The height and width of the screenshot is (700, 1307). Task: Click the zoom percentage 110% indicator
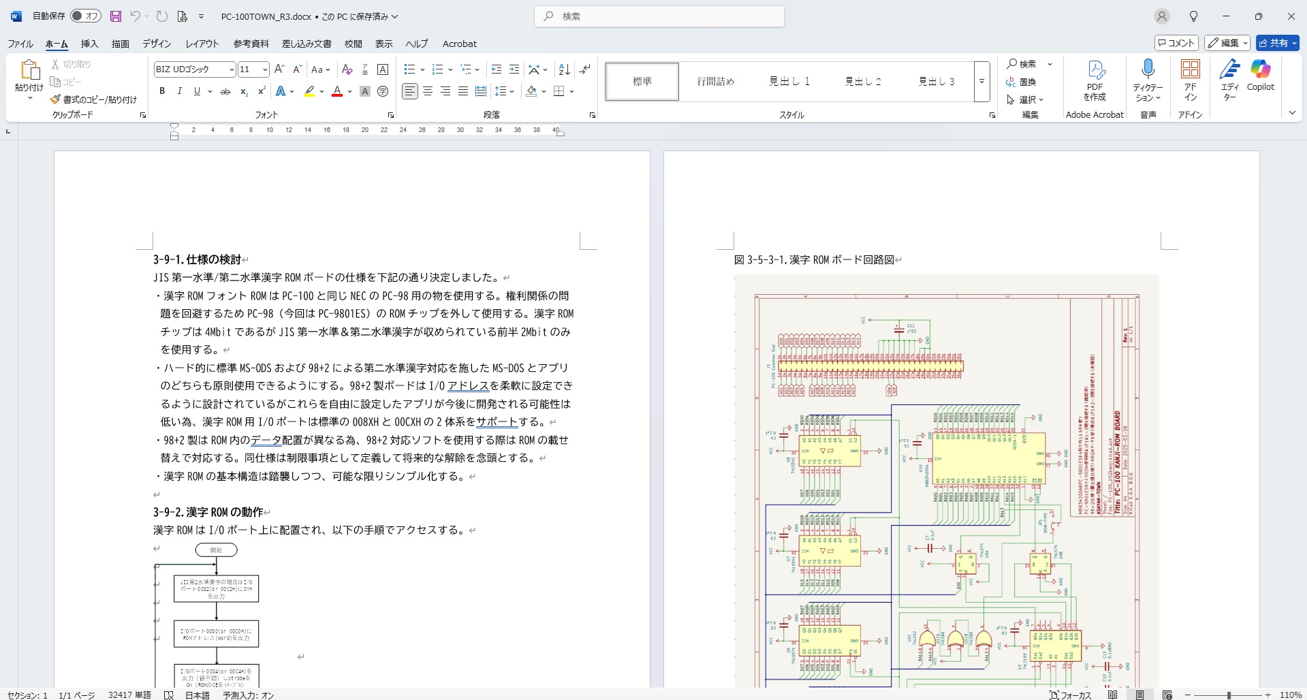(1291, 695)
